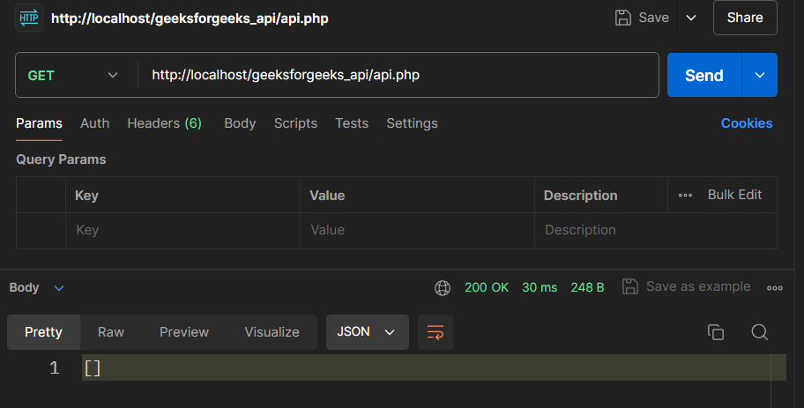Image resolution: width=804 pixels, height=408 pixels.
Task: Open the three-dot options beside Bulk Edit
Action: point(685,195)
